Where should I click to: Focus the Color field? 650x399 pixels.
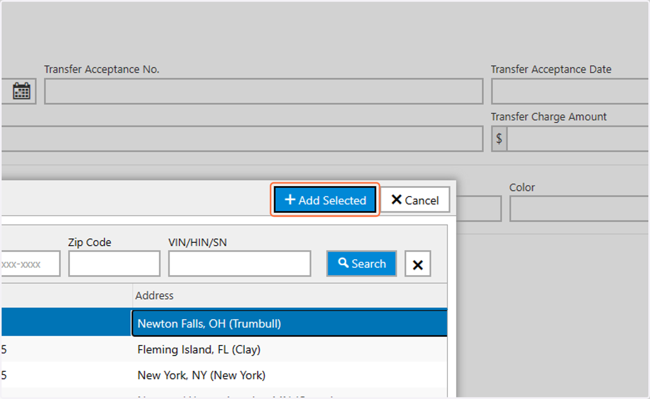(580, 208)
